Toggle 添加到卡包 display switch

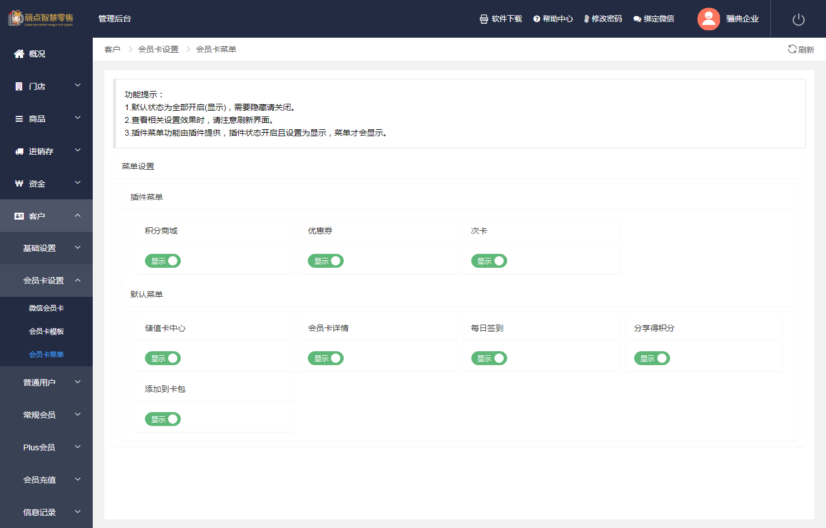tap(163, 419)
